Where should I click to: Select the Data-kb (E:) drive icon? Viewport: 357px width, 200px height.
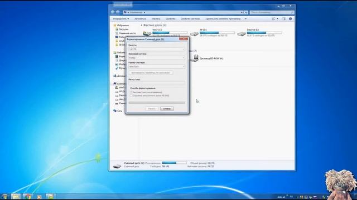click(242, 34)
